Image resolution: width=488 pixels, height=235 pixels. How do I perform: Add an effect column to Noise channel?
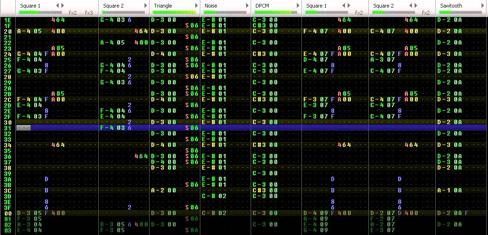coord(247,6)
